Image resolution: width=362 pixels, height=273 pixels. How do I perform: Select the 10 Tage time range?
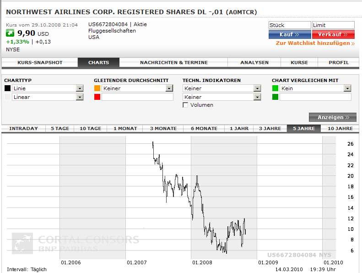tap(90, 129)
